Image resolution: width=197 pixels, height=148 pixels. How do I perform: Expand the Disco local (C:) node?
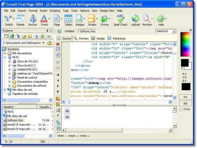[10, 65]
